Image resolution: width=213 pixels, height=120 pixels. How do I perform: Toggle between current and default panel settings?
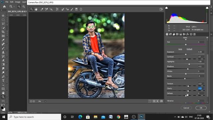161,101
